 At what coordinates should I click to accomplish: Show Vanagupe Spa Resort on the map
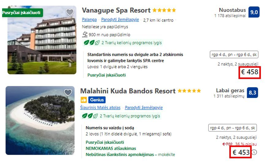point(120,20)
